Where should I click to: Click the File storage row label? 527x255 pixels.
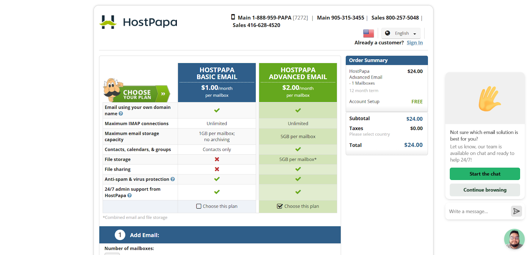pos(118,159)
